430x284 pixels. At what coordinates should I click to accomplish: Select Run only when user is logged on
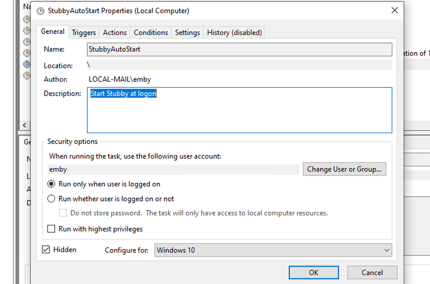pyautogui.click(x=52, y=184)
